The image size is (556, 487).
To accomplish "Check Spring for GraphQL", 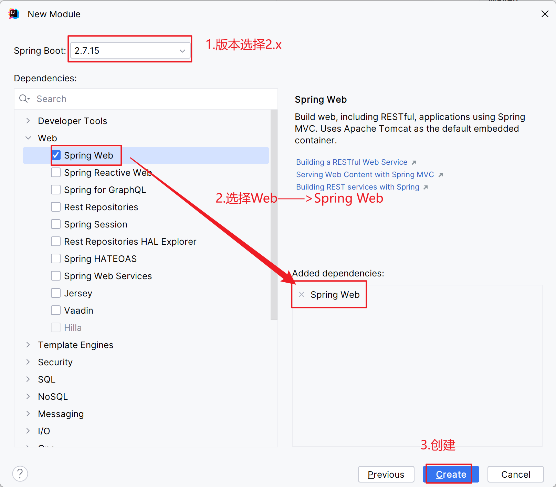I will [x=56, y=190].
